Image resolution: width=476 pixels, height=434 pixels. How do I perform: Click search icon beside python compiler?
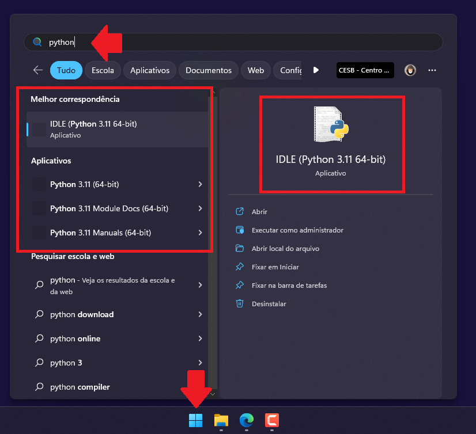click(x=39, y=387)
